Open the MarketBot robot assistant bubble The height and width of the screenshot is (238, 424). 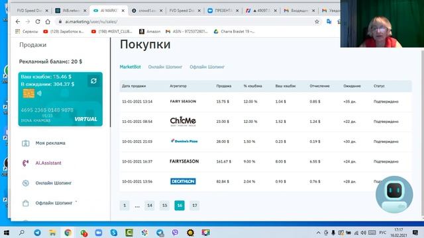tap(394, 194)
